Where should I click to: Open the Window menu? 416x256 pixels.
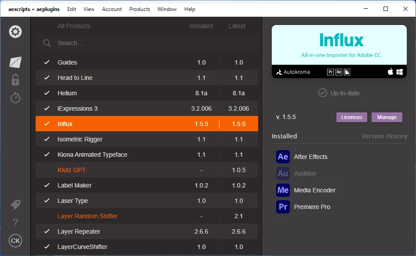pyautogui.click(x=167, y=9)
